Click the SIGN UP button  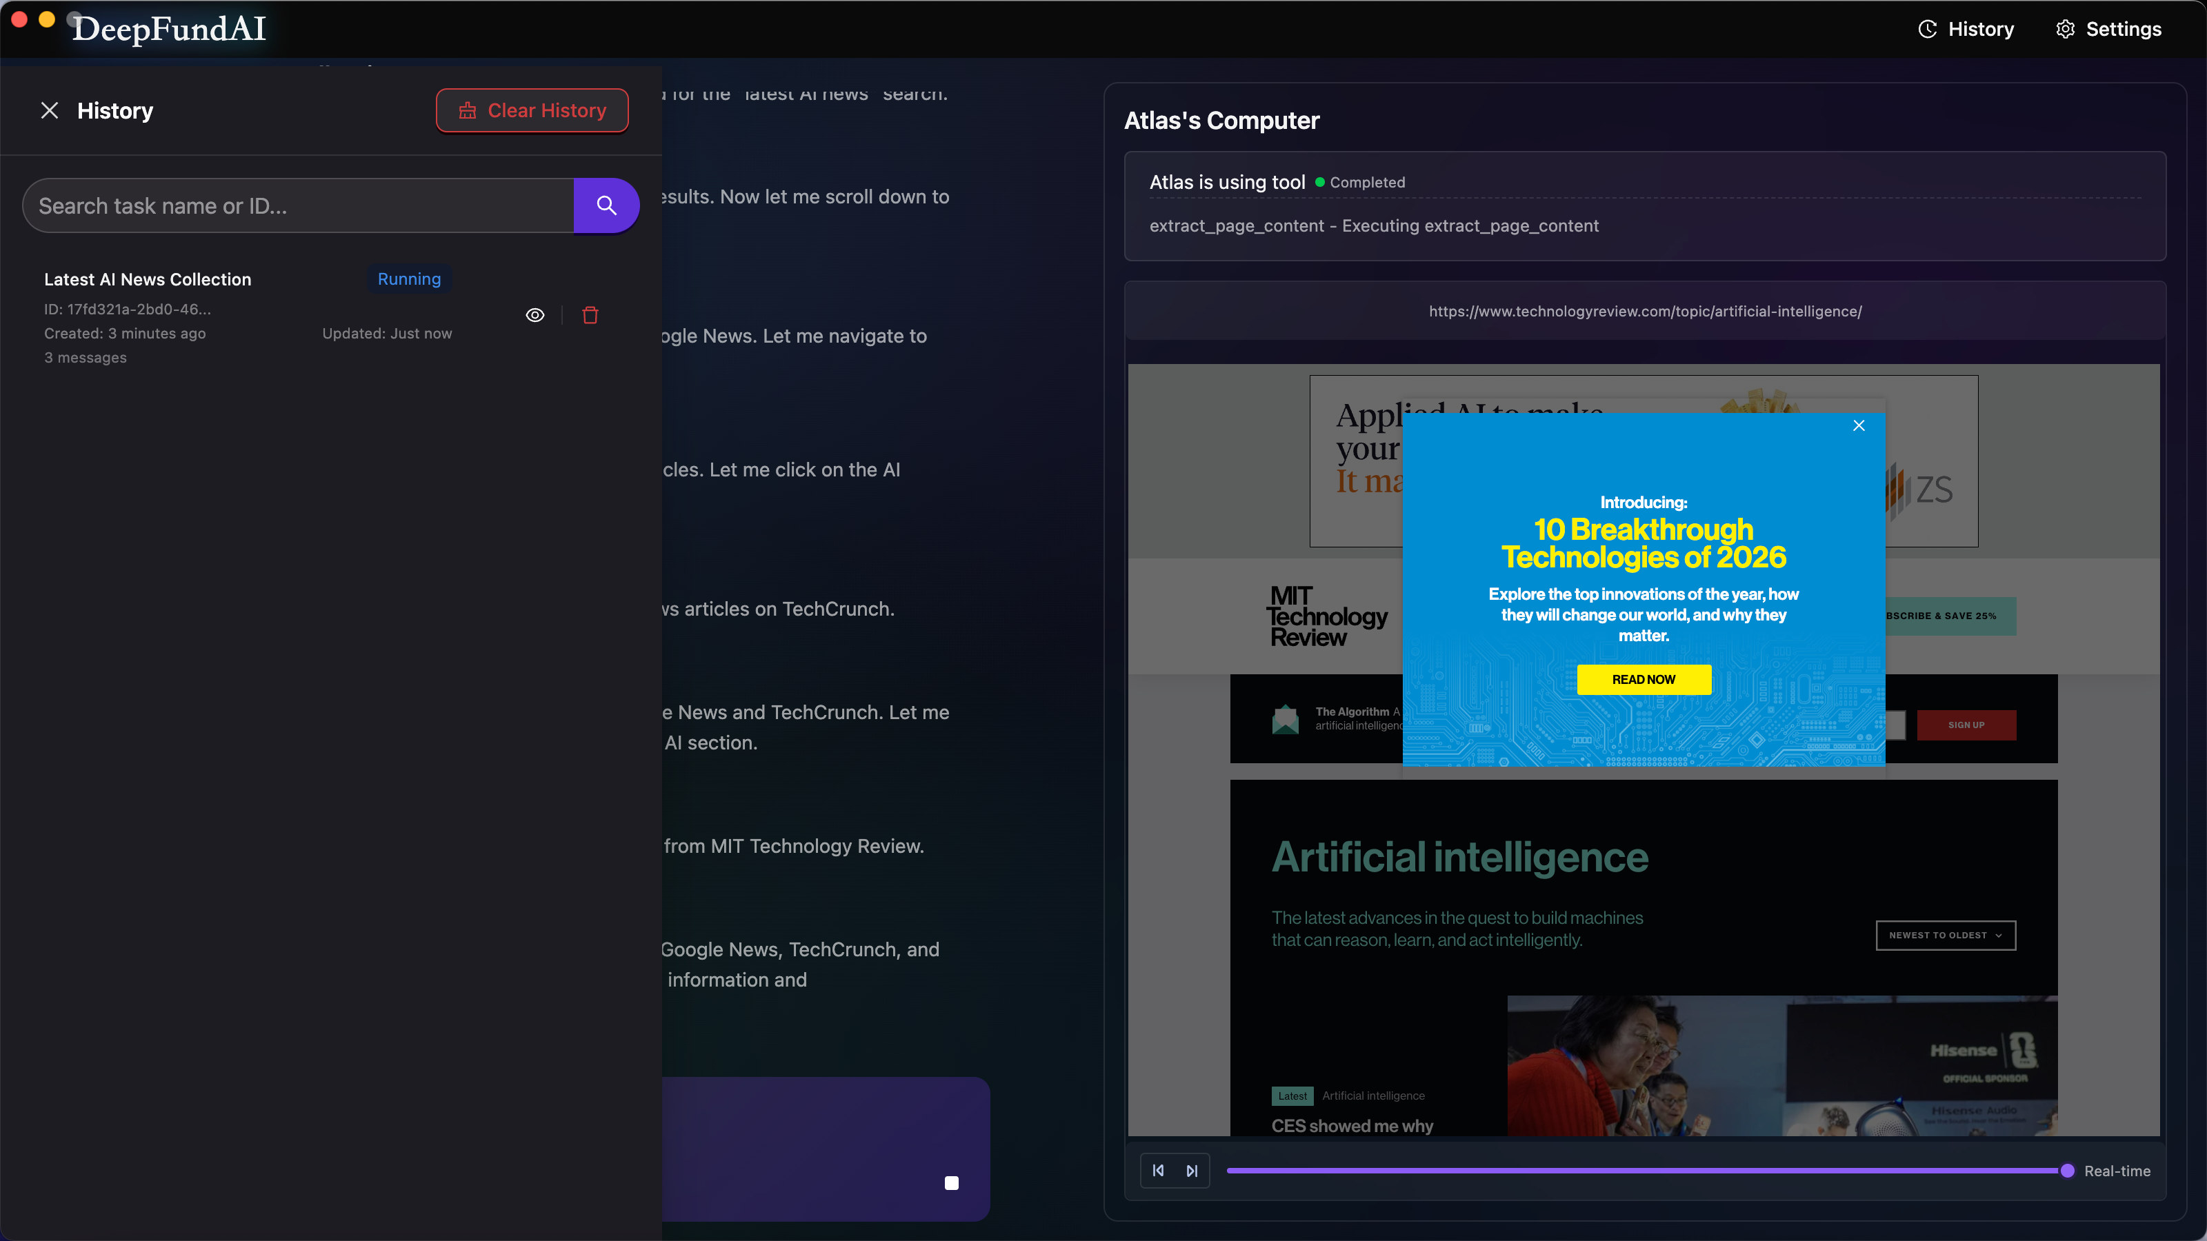1966,725
